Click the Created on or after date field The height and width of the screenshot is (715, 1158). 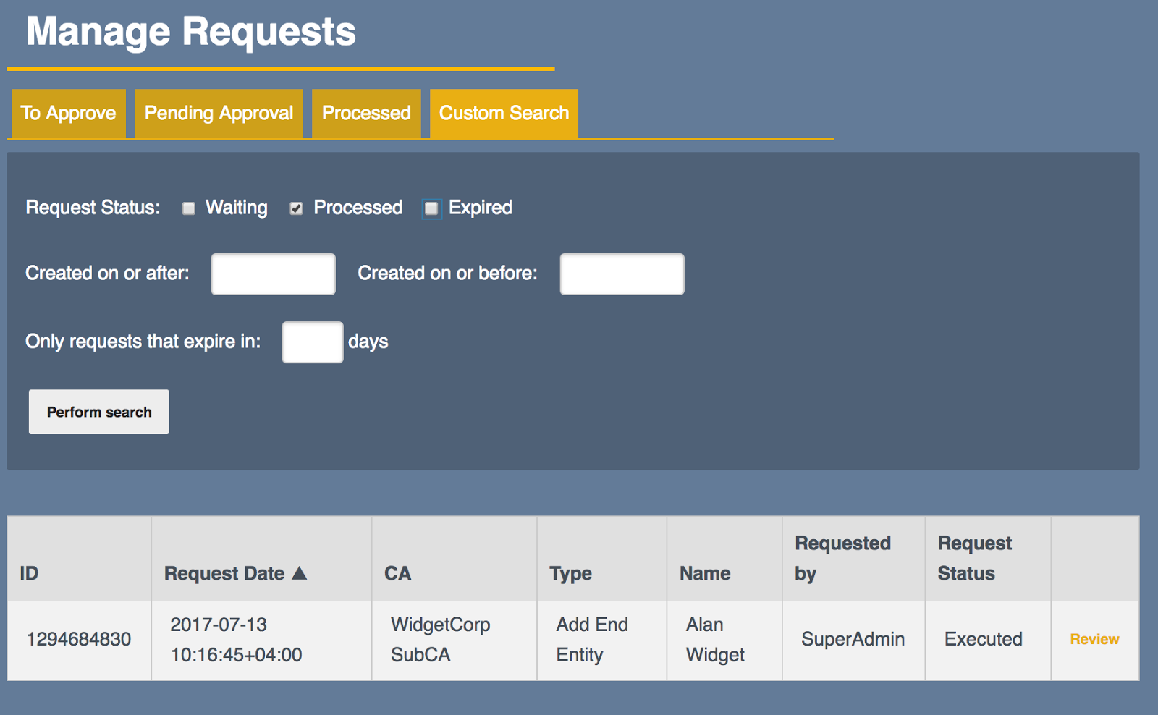coord(273,274)
